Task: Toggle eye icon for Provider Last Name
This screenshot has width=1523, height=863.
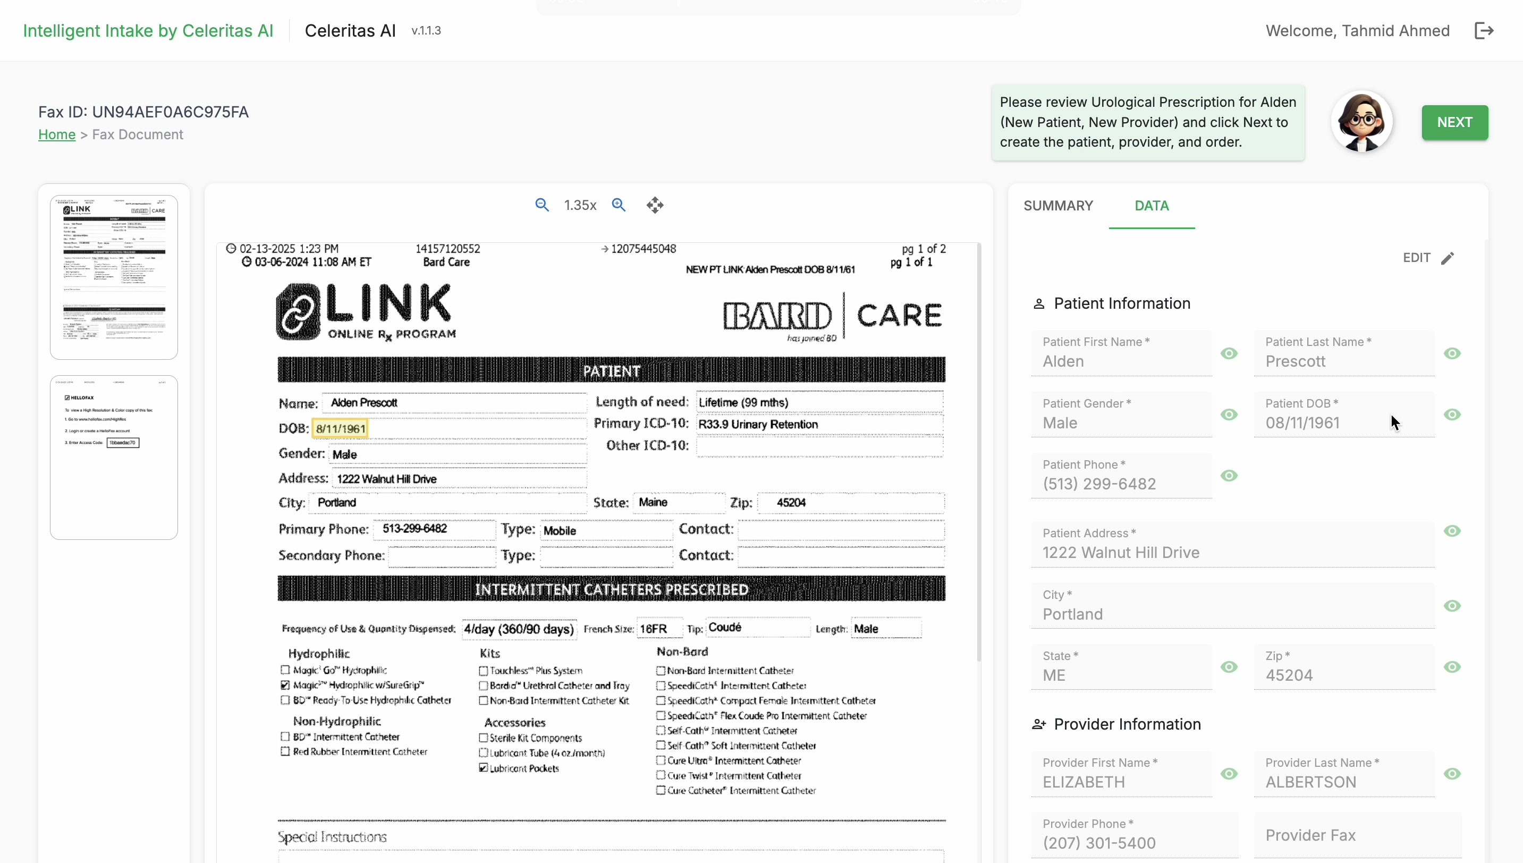Action: pos(1452,774)
